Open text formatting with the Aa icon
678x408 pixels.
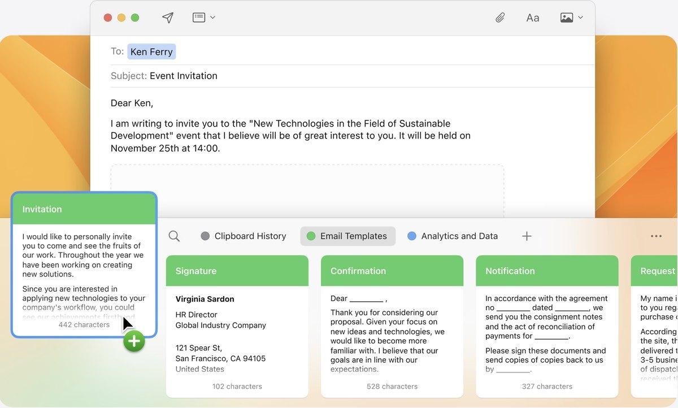(x=532, y=17)
